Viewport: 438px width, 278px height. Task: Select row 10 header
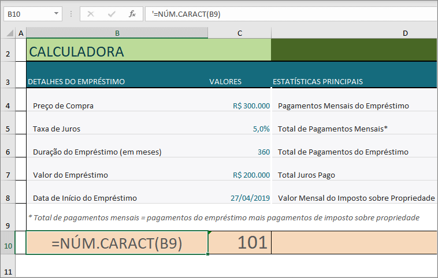pos(8,243)
